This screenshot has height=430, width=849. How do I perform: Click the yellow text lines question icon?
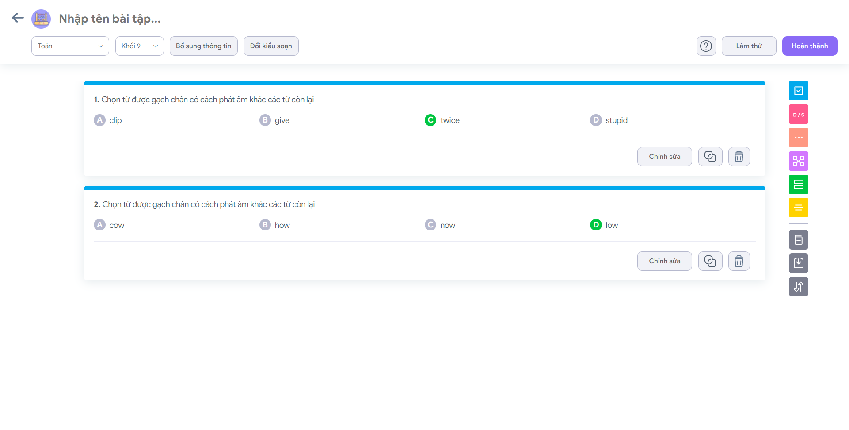click(x=798, y=207)
